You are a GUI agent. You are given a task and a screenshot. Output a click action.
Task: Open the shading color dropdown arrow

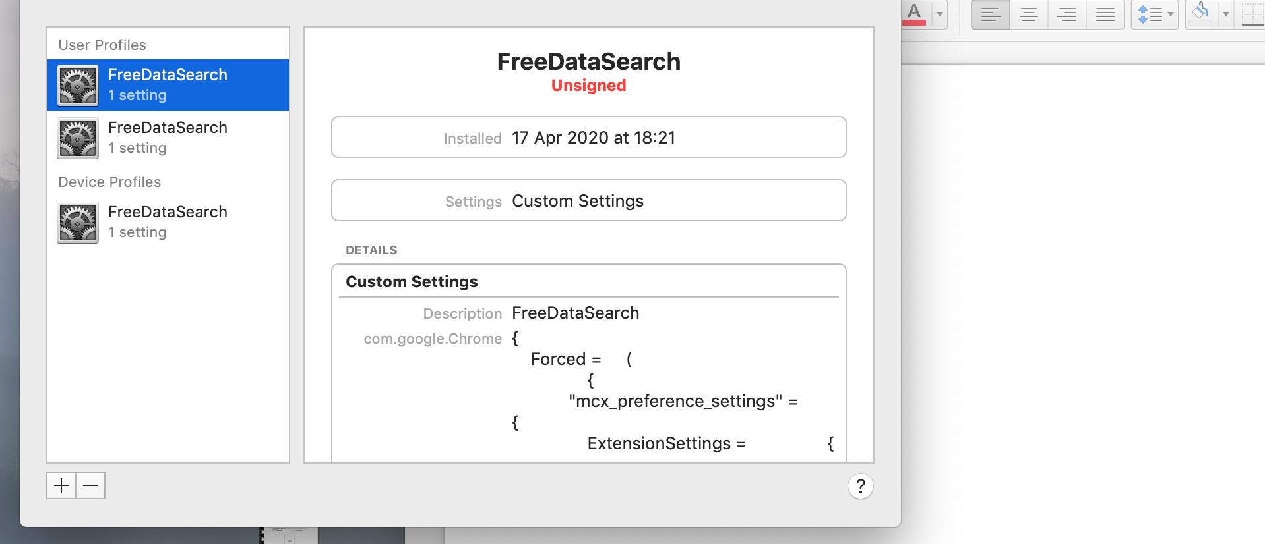coord(1225,14)
